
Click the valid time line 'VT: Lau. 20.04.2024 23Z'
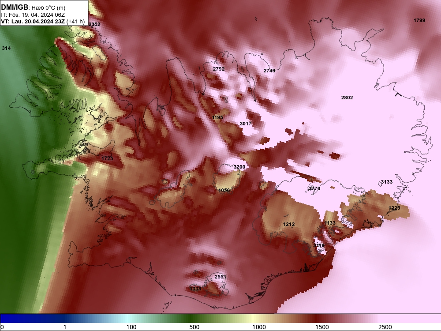[33, 22]
